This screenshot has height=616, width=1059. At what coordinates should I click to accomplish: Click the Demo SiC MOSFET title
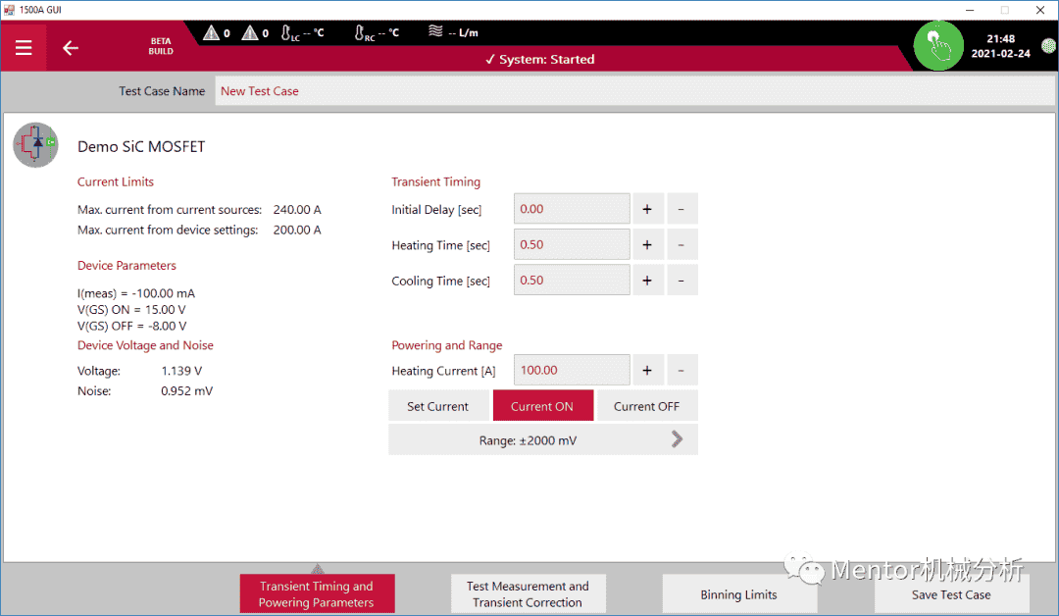[x=141, y=146]
